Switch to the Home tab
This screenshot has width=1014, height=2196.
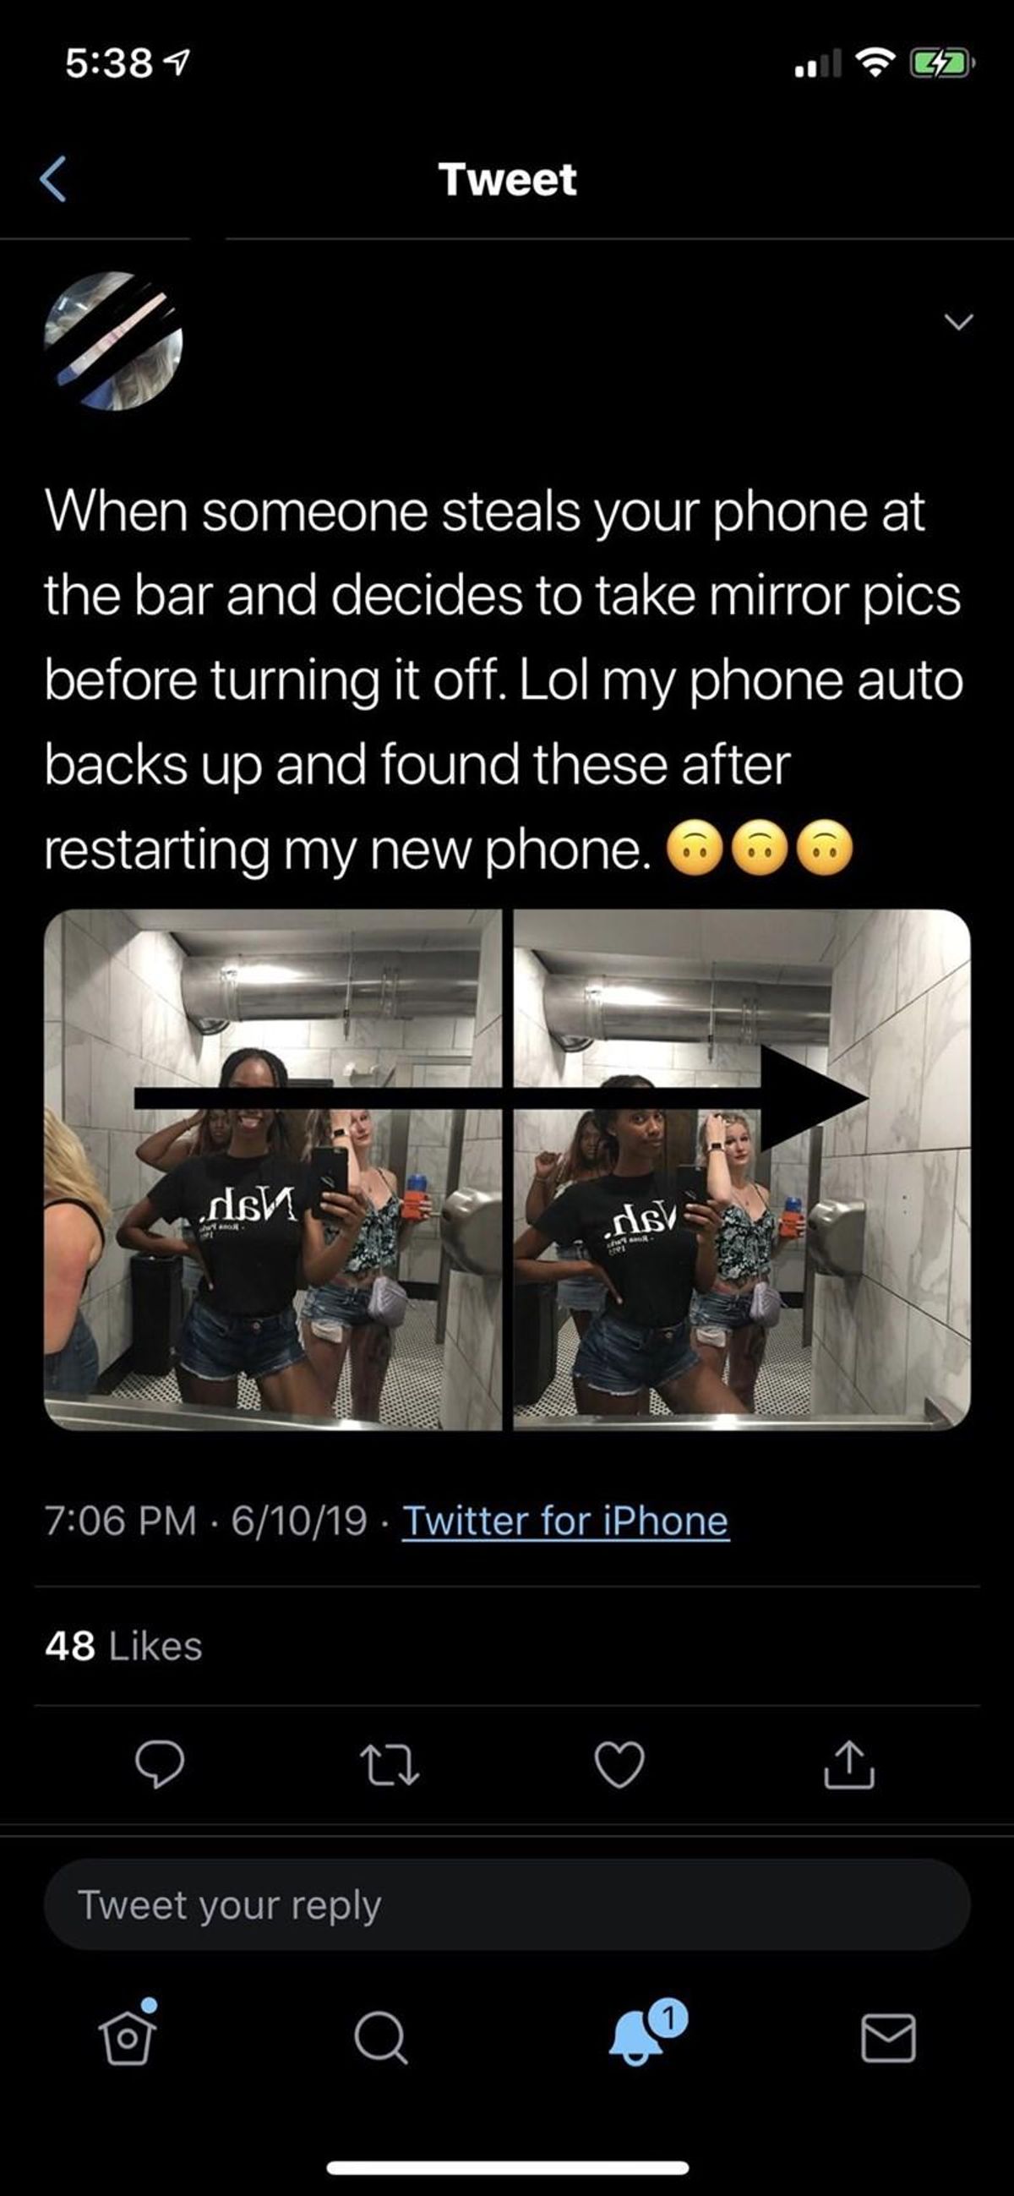[128, 2038]
